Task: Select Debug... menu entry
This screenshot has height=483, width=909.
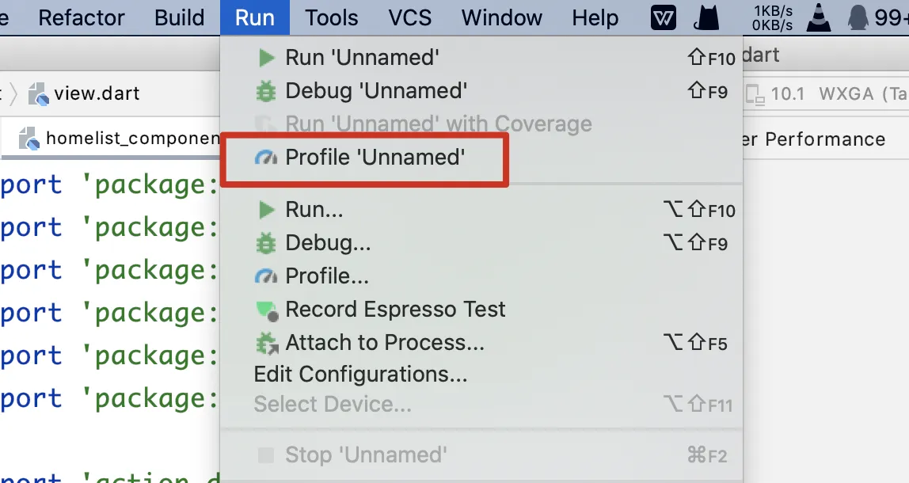Action: coord(328,243)
